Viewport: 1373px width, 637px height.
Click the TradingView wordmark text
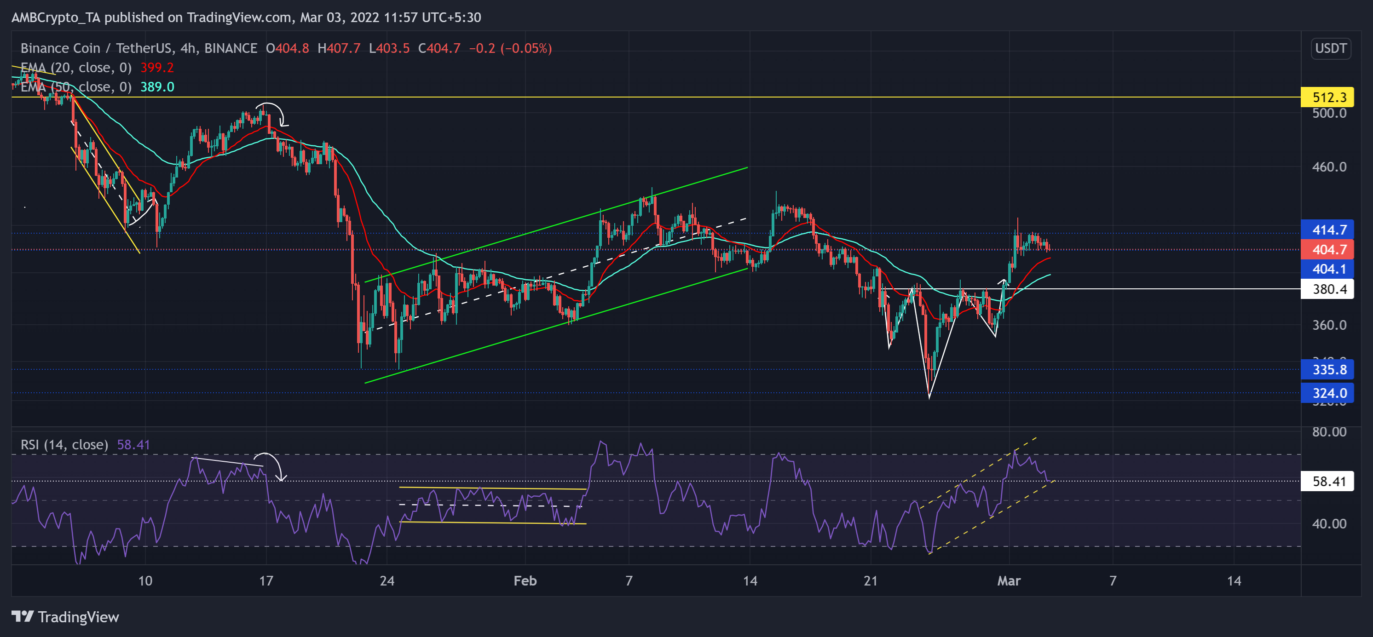point(78,617)
